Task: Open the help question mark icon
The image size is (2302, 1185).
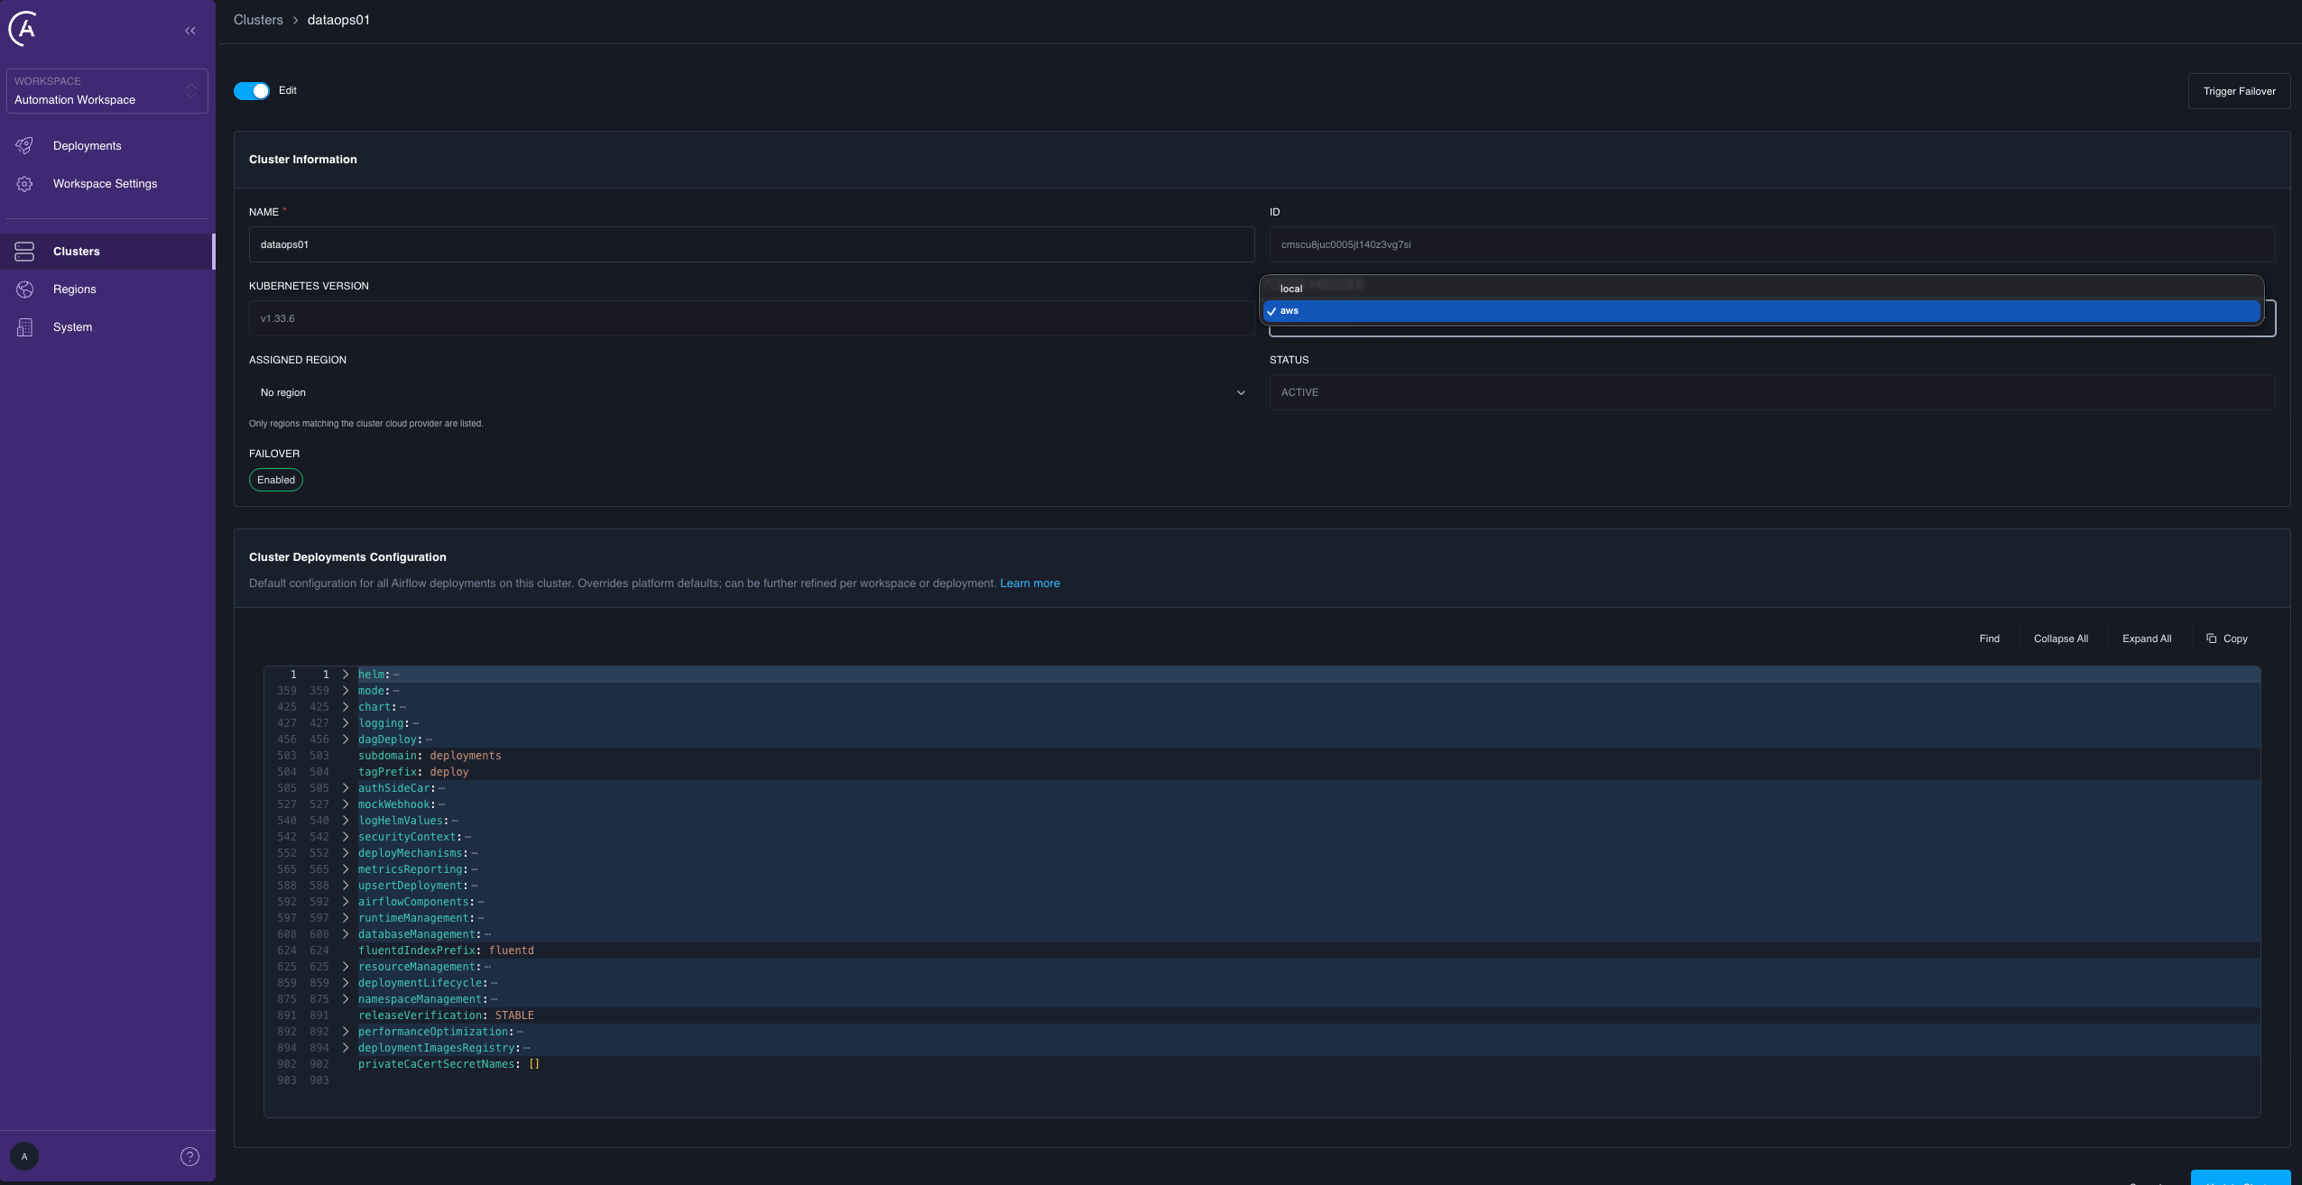Action: (190, 1156)
